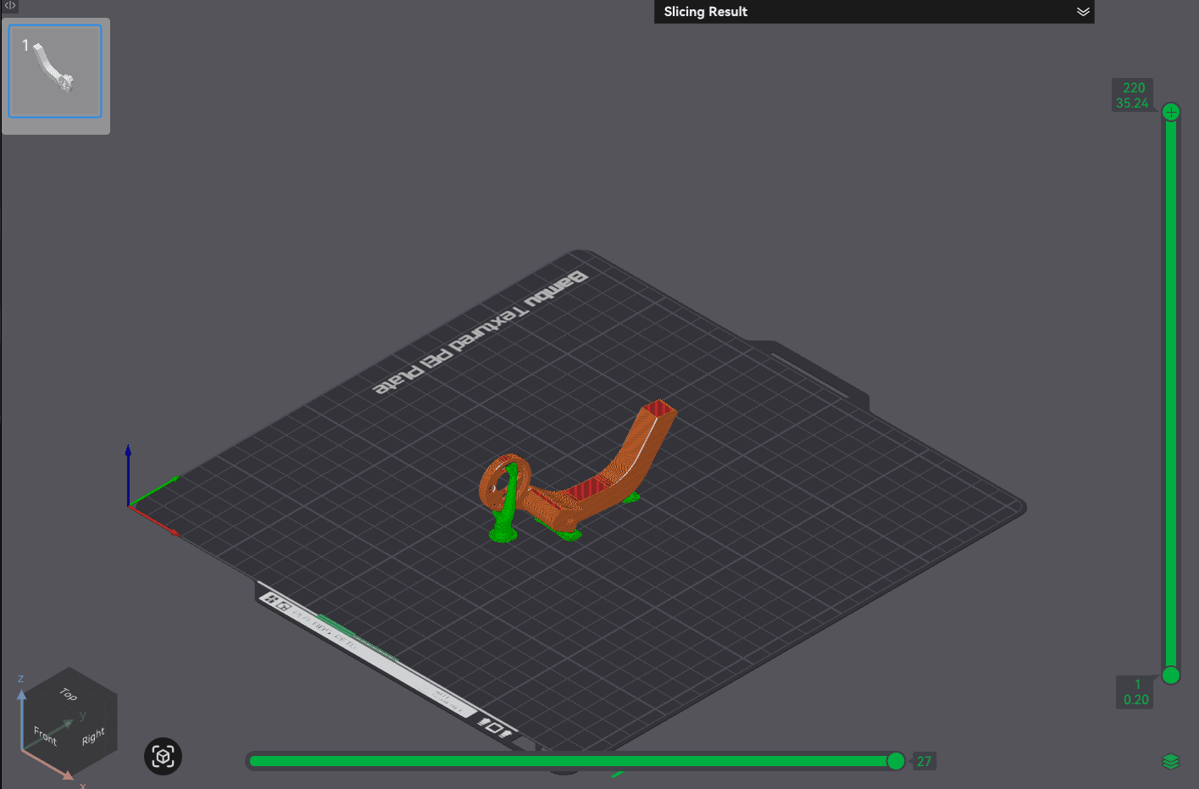Toggle the layers stack icon
1199x789 pixels.
[x=1171, y=761]
